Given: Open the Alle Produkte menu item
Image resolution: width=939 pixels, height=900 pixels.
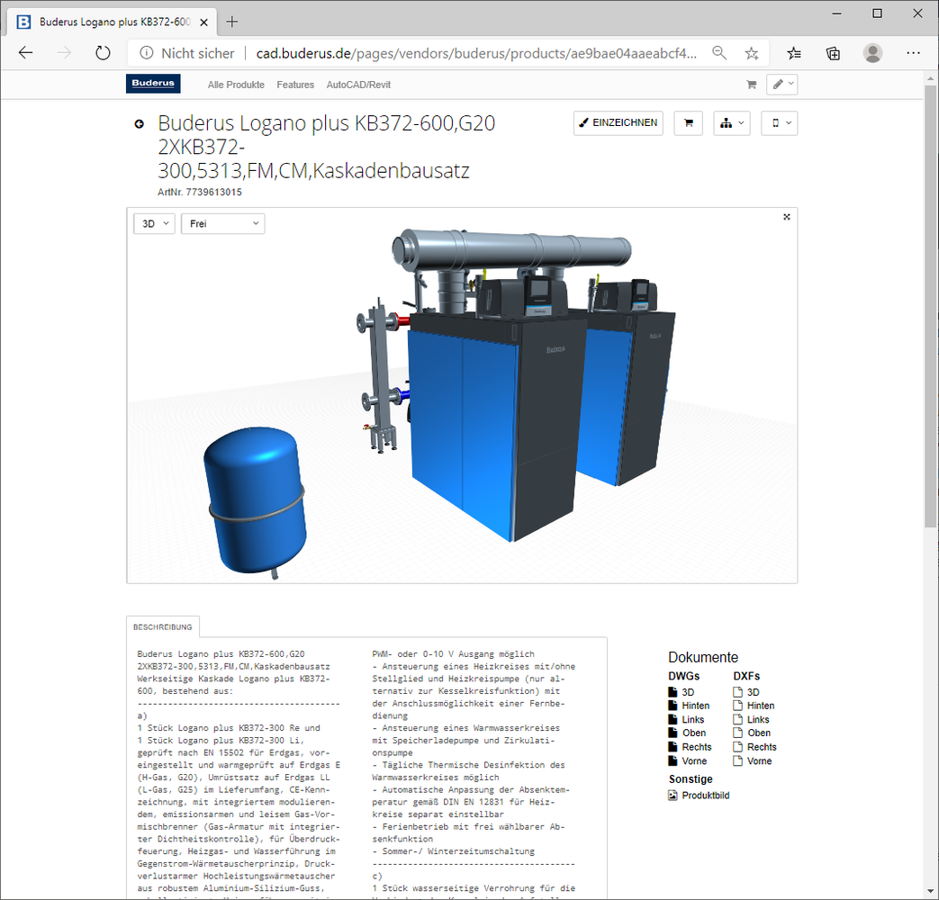Looking at the screenshot, I should click(236, 85).
